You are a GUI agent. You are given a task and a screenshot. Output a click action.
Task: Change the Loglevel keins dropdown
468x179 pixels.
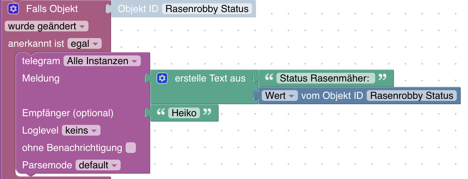tap(81, 130)
